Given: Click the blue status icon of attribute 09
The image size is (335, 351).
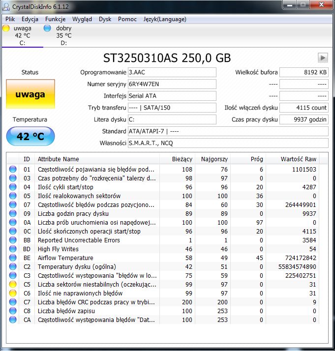Looking at the screenshot, I should click(x=13, y=213).
